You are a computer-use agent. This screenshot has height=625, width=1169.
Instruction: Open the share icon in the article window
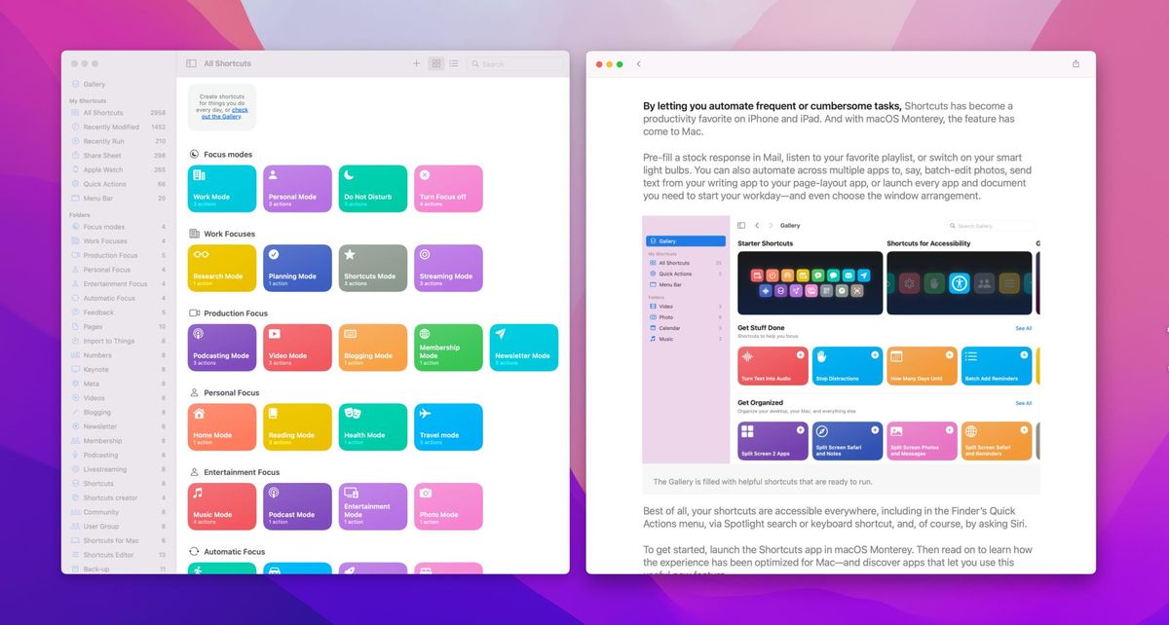click(x=1076, y=62)
